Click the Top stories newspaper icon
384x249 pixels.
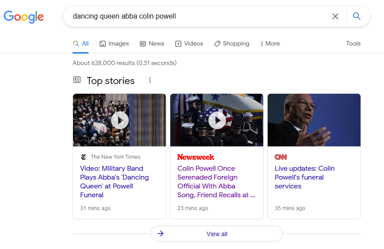77,80
